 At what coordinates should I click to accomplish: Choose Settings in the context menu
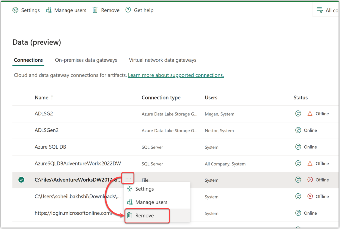[157, 189]
